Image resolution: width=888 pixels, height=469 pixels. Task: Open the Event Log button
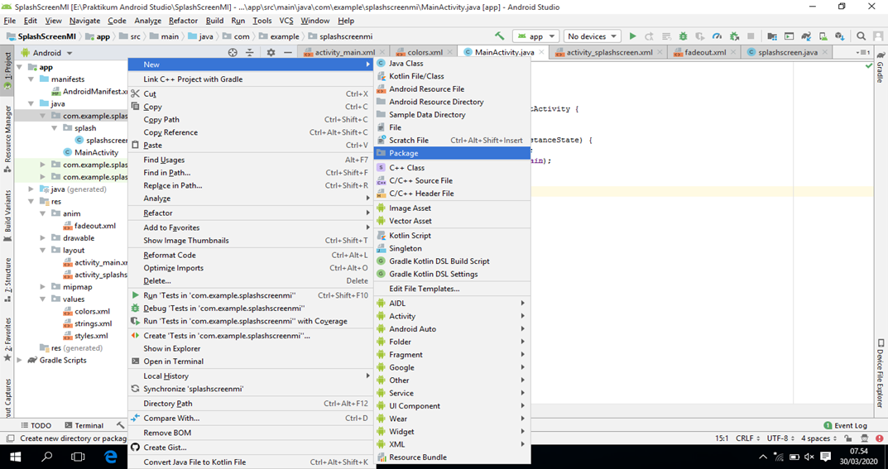pyautogui.click(x=846, y=425)
